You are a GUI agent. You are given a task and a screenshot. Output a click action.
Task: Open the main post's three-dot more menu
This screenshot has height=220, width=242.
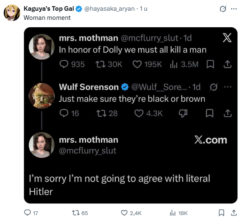click(x=234, y=9)
